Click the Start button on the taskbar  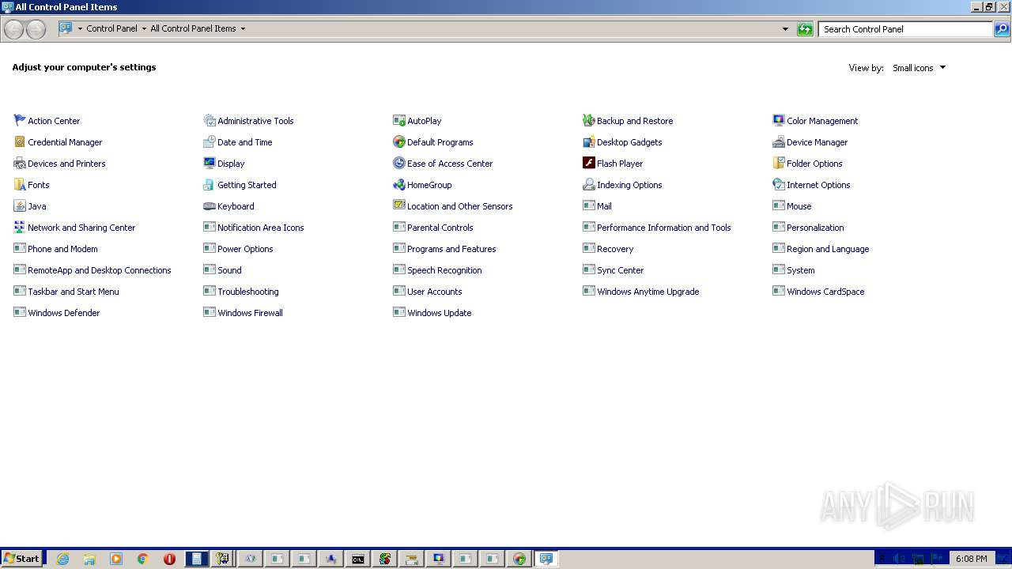tap(22, 559)
